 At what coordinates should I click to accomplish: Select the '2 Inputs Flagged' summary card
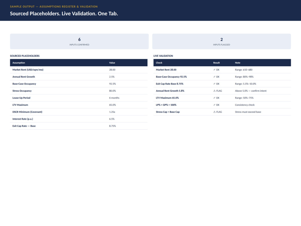point(222,42)
